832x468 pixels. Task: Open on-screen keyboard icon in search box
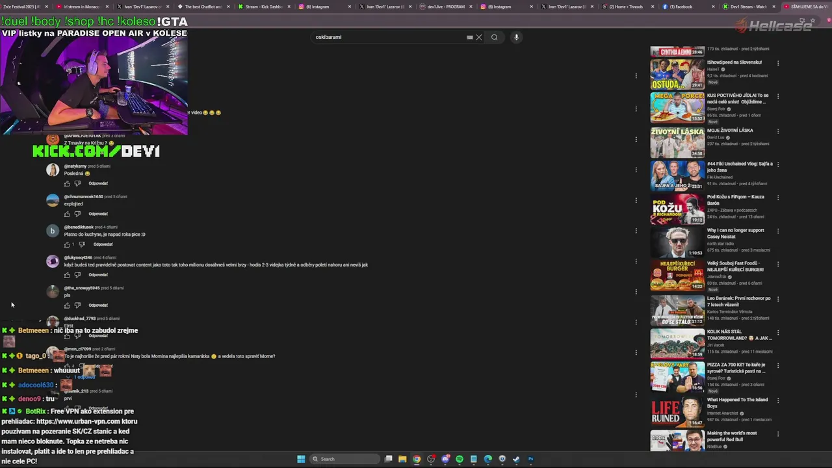coord(470,37)
